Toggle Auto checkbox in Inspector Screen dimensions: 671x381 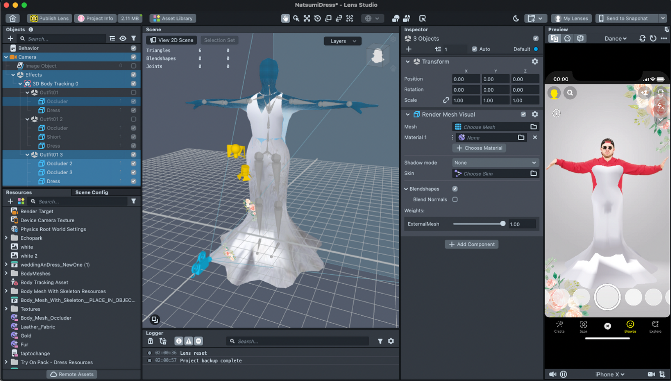pyautogui.click(x=474, y=49)
